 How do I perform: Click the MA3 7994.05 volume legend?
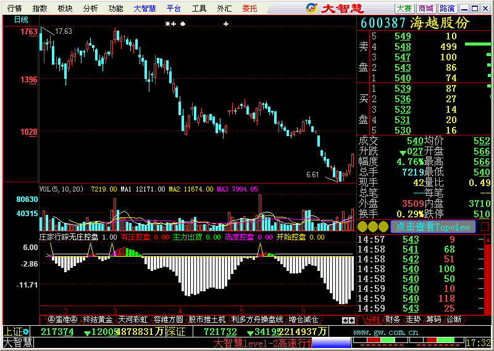pos(237,189)
